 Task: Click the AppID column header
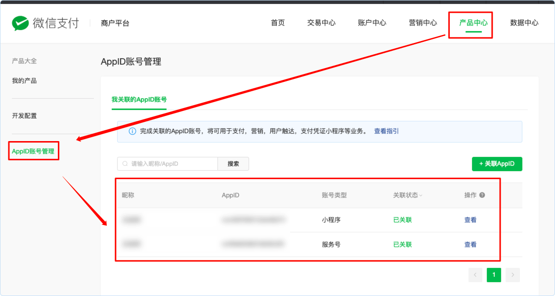pos(230,195)
